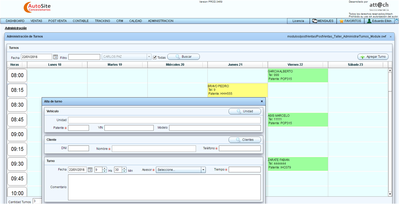Click the Lunes 18 column header
Screen dimensions: 399x204
click(55, 65)
